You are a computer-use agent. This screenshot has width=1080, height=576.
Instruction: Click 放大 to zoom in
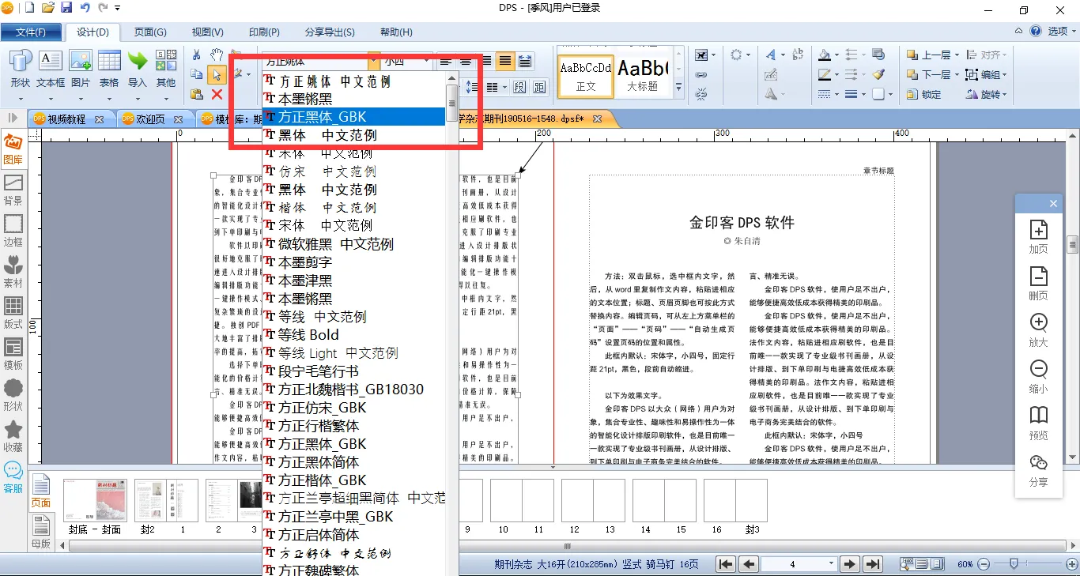click(1038, 330)
